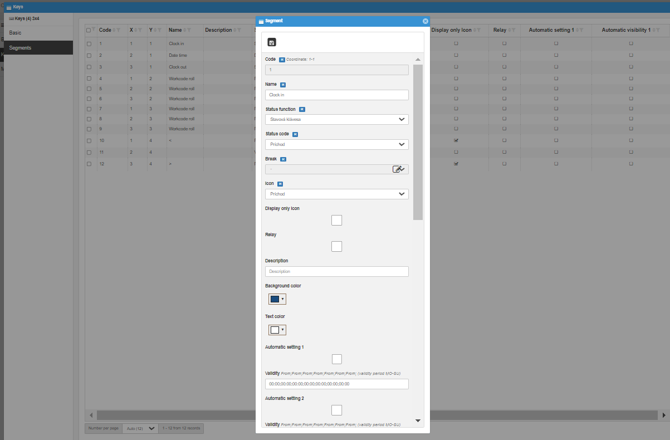Click the table horizontal scrollbar left arrow
Image resolution: width=670 pixels, height=440 pixels.
91,415
